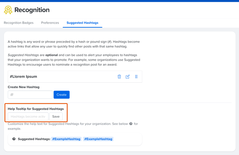239x155 pixels.
Task: Edit the #Llorem Ipsum hashtag
Action: point(128,77)
